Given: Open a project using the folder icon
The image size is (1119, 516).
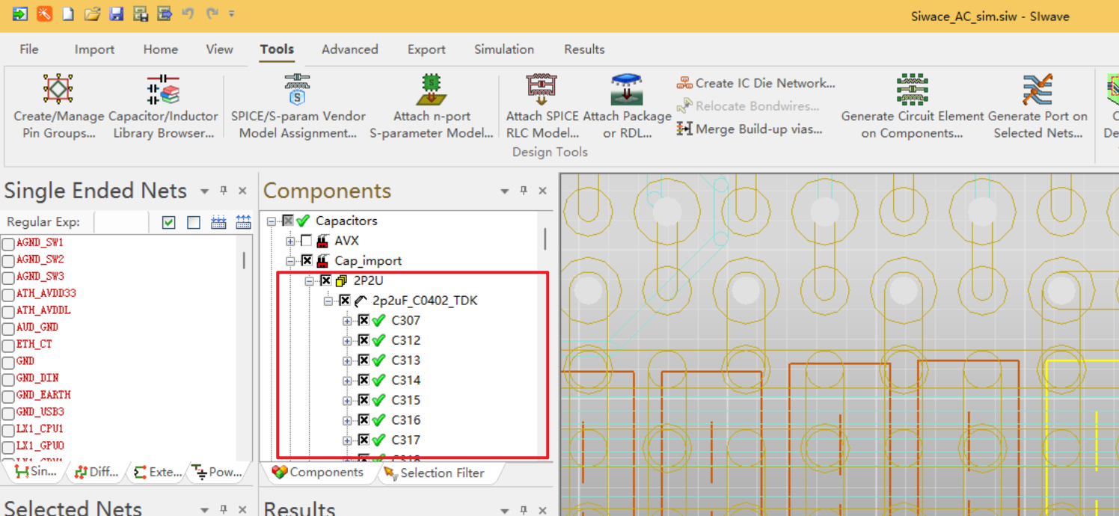Looking at the screenshot, I should 92,13.
